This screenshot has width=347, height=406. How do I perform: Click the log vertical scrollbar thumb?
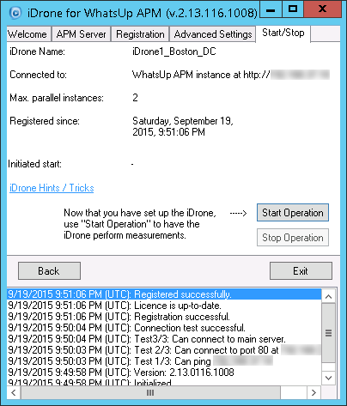tap(328, 333)
